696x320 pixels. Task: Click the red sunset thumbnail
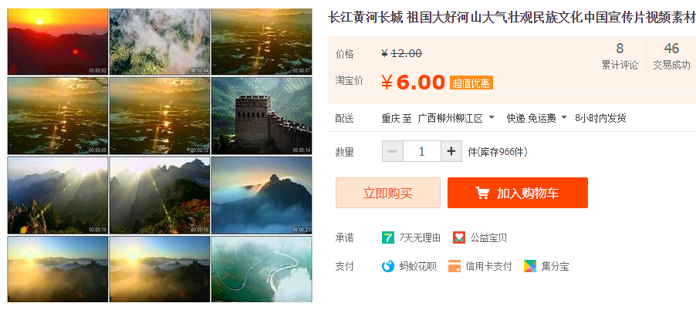click(58, 42)
